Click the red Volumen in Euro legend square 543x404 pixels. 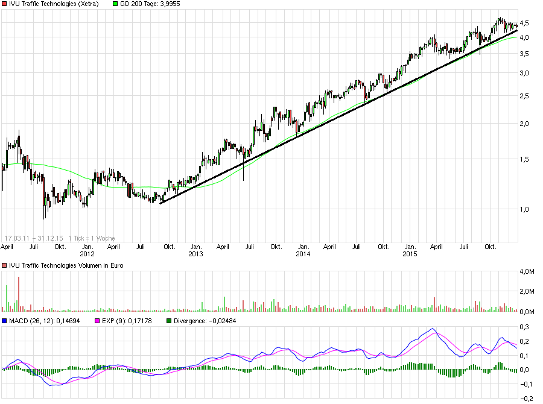pyautogui.click(x=4, y=265)
